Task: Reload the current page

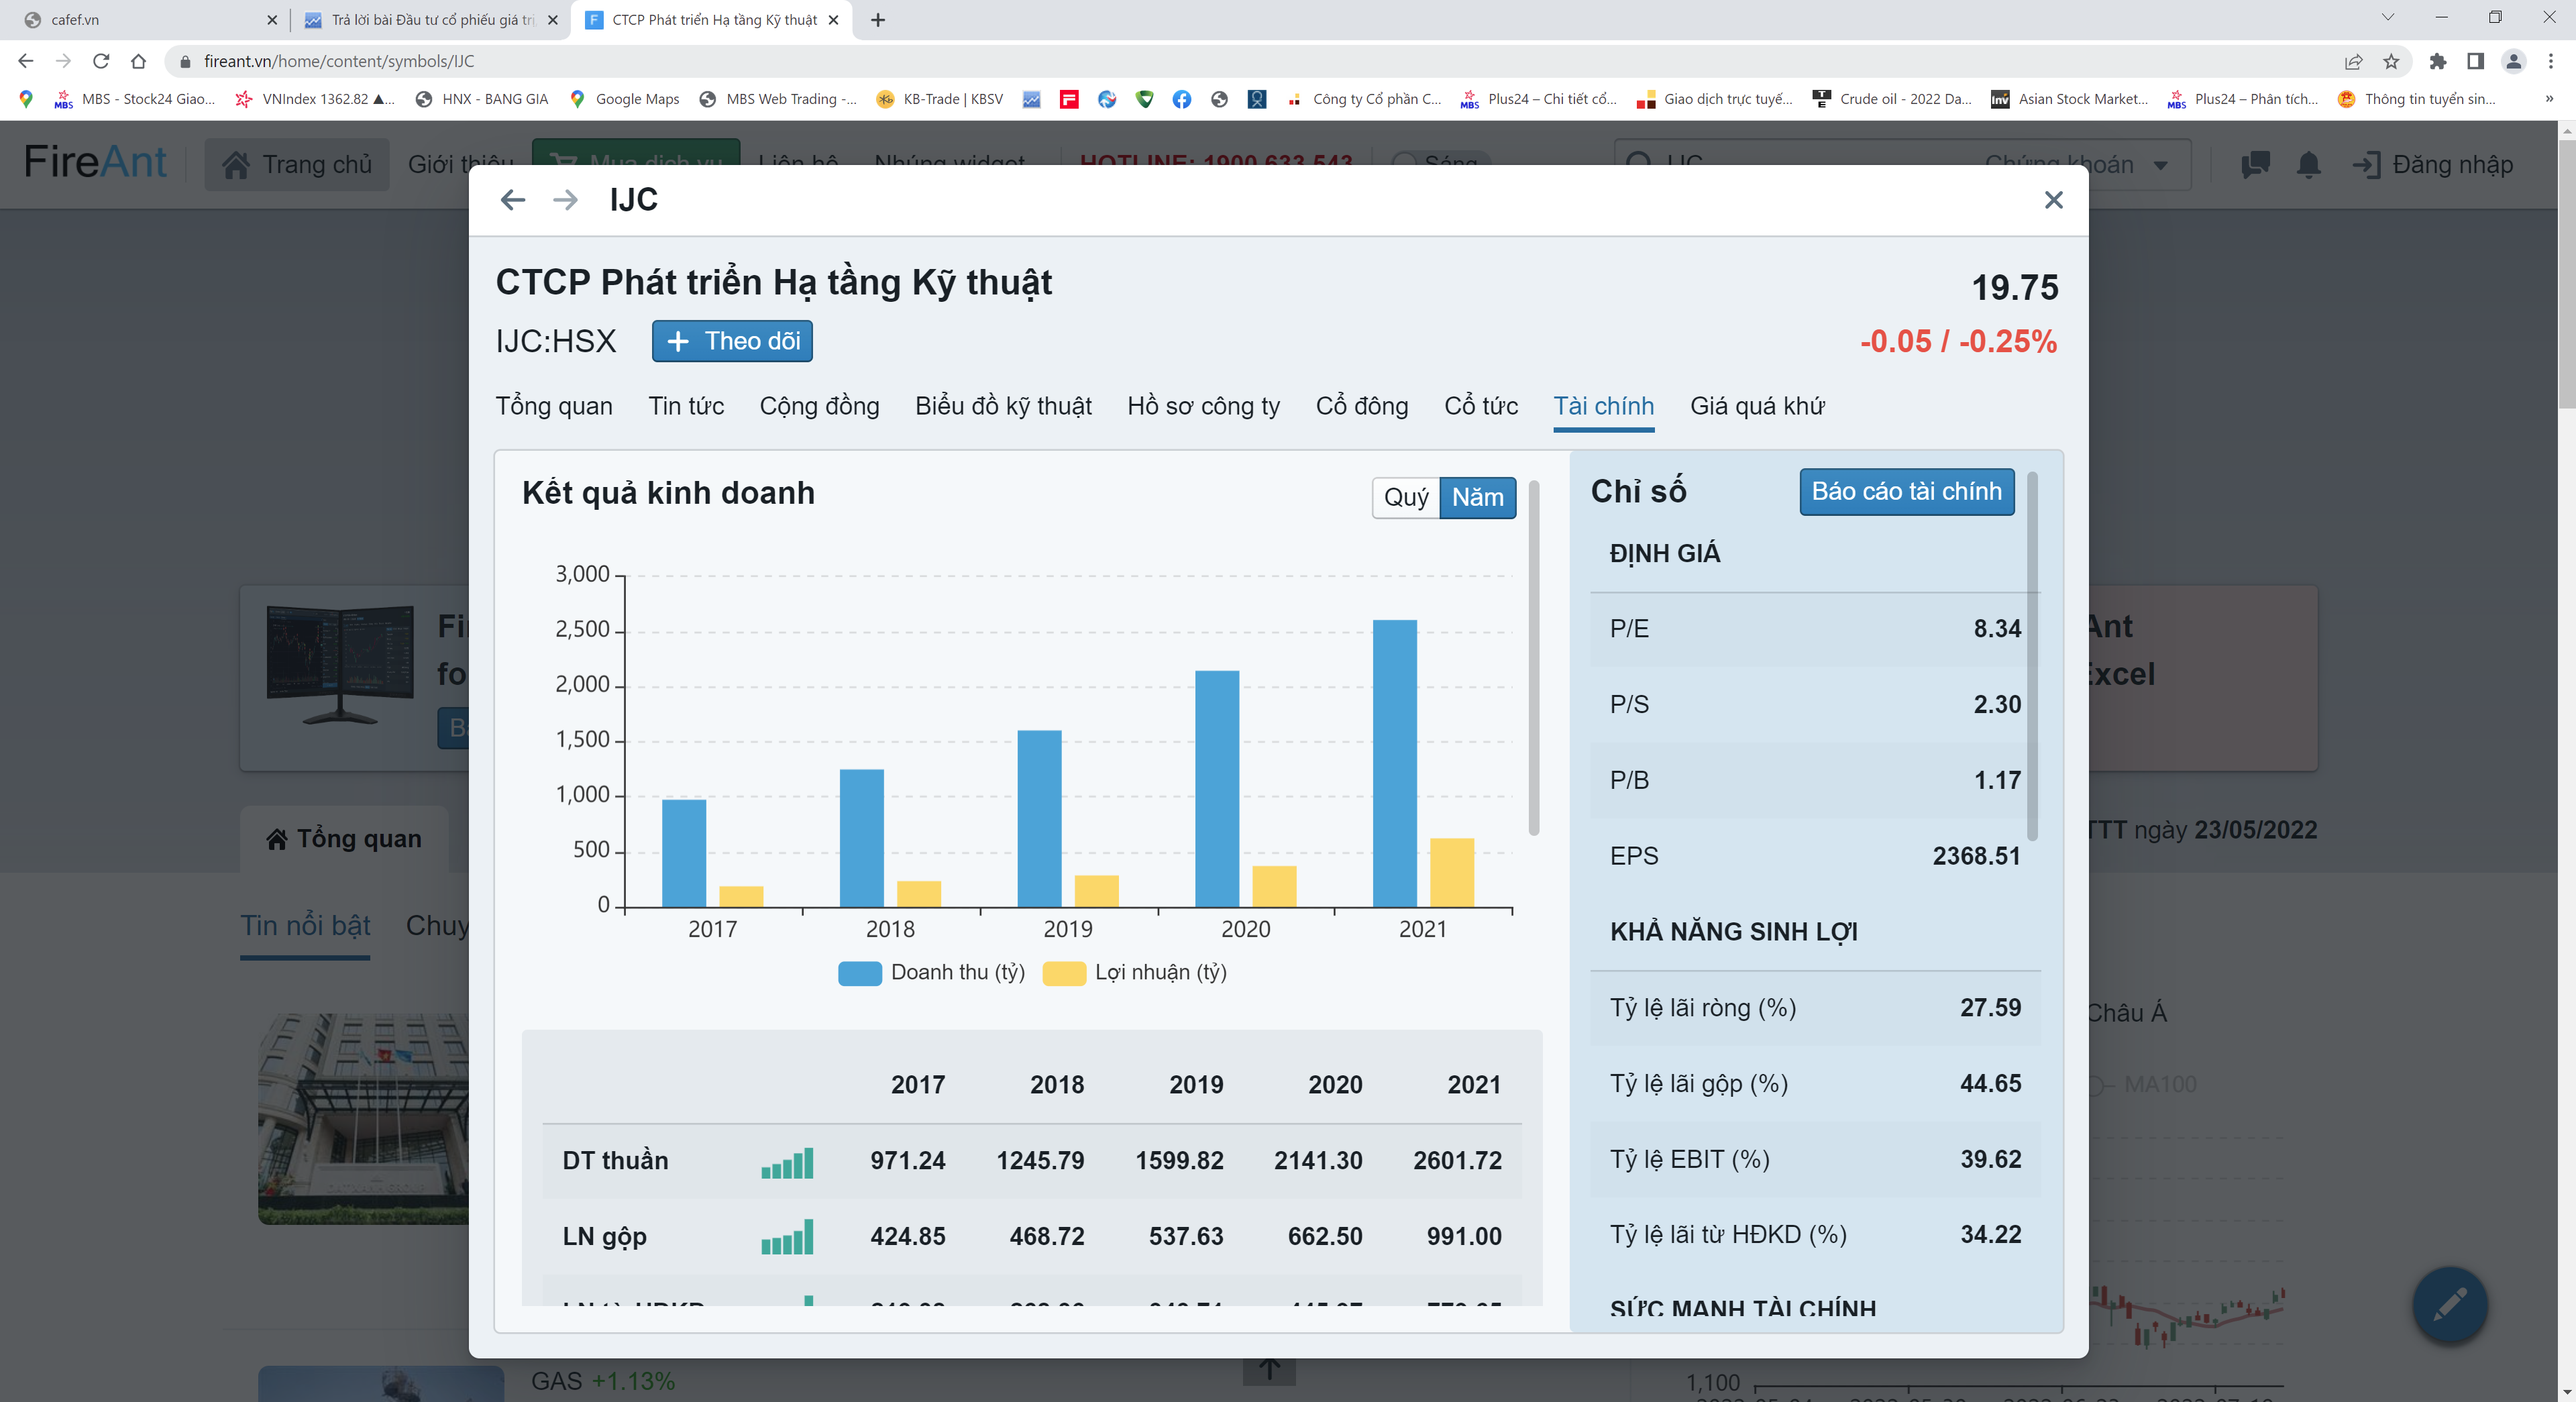Action: 101,61
